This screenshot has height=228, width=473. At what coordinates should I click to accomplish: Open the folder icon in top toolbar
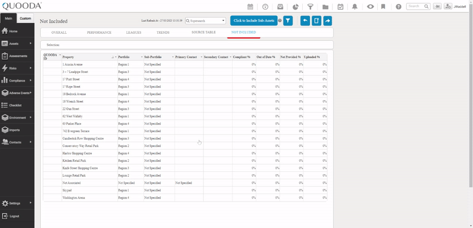click(325, 7)
